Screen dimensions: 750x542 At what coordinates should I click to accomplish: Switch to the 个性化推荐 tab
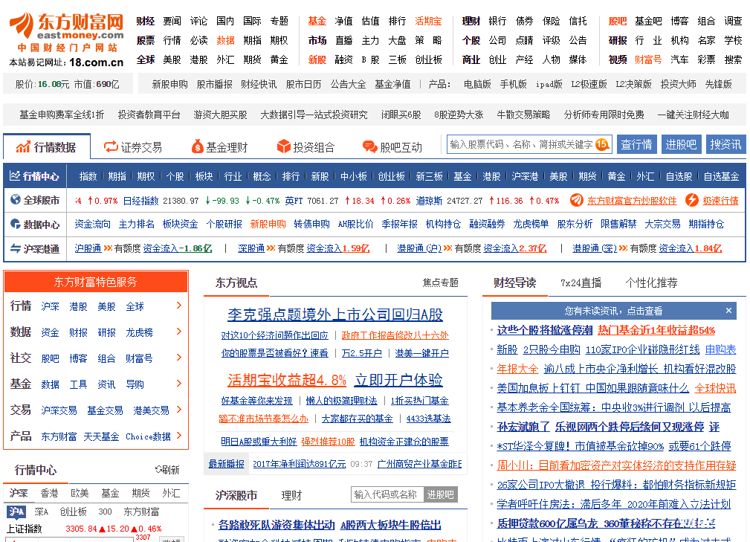[651, 283]
